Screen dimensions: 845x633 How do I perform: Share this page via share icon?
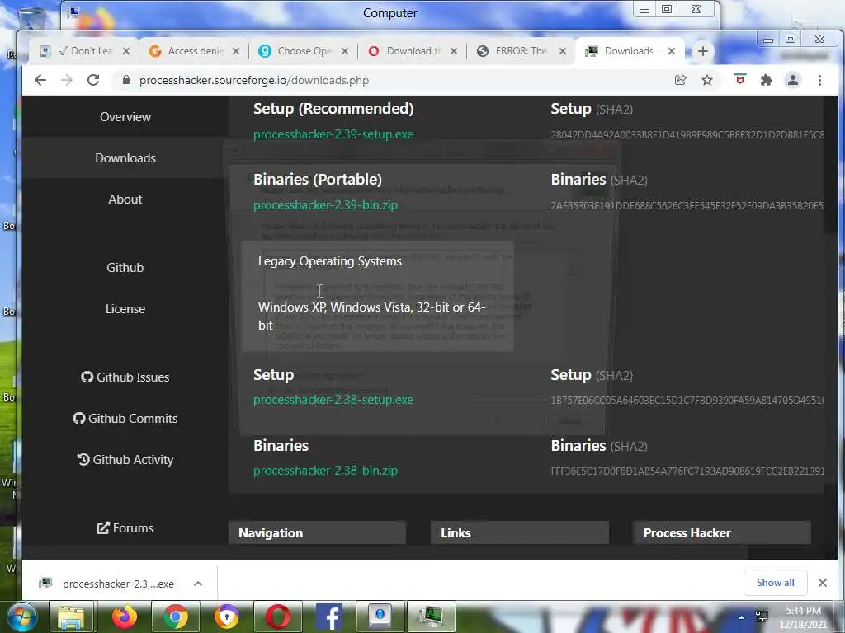[x=680, y=80]
